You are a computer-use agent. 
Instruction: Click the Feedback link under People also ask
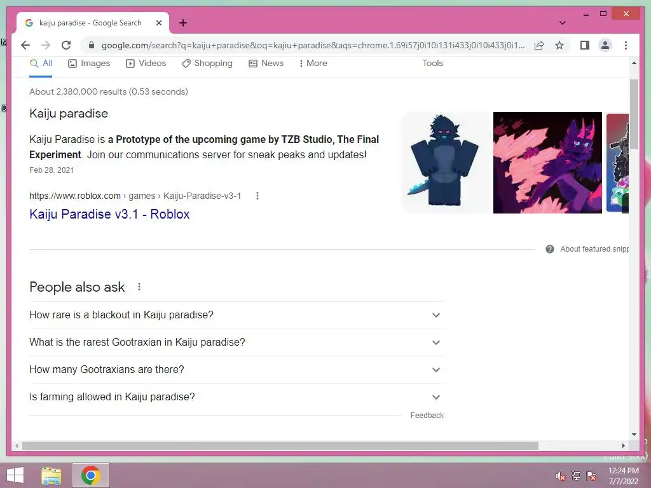[x=427, y=416]
